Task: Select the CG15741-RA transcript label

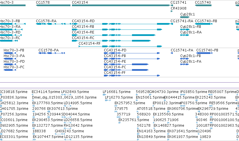Action: tap(182, 21)
